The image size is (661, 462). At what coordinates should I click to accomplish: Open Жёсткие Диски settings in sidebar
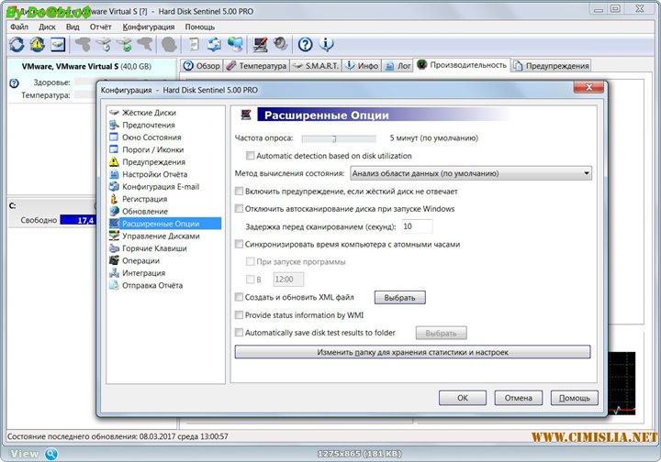(x=149, y=113)
